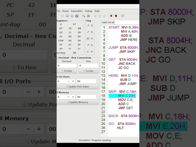The width and height of the screenshot is (196, 147).
Task: Click the BC register value 38
Action: tap(70, 28)
